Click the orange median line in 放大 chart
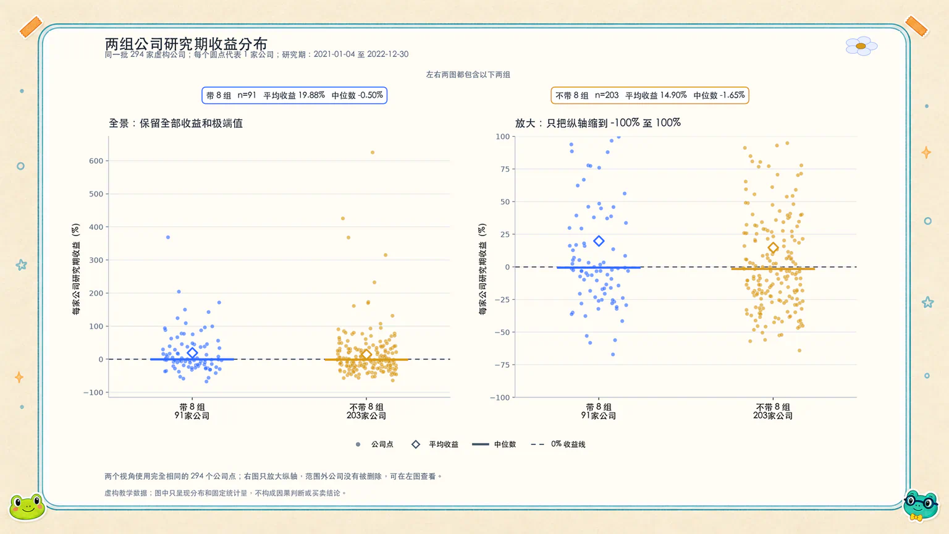949x534 pixels. [x=773, y=269]
